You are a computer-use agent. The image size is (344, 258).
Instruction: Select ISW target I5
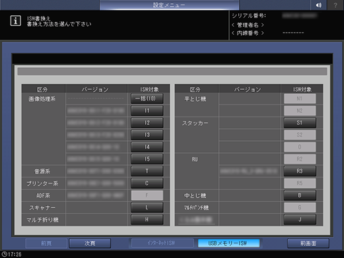(x=147, y=159)
